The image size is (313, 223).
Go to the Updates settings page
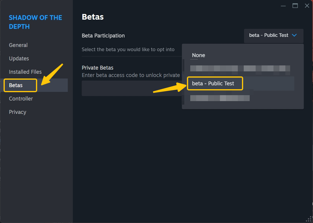[x=19, y=58]
